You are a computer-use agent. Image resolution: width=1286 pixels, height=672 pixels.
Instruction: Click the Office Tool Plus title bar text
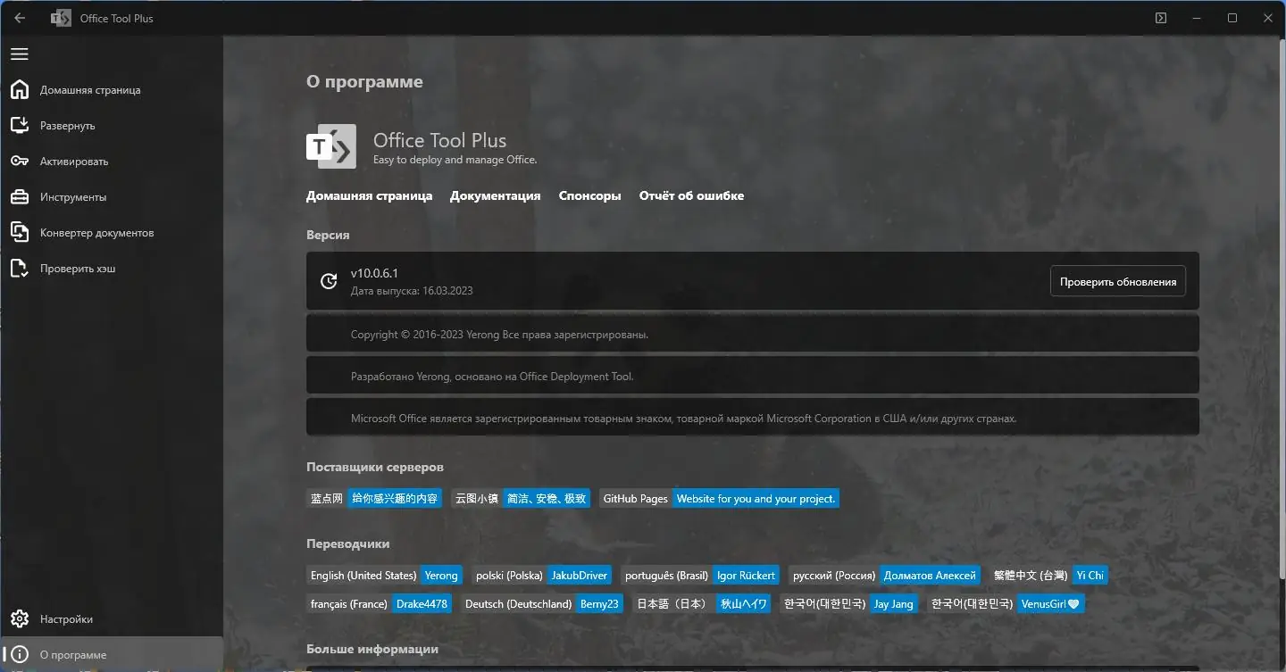117,19
